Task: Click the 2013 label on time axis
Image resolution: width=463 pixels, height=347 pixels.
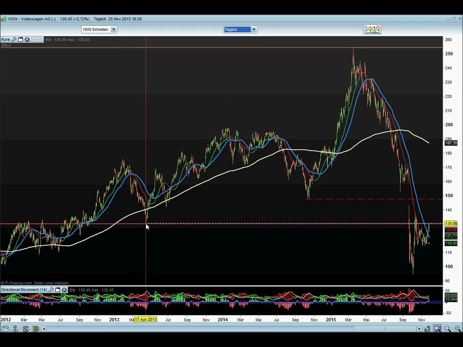Action: [x=114, y=320]
